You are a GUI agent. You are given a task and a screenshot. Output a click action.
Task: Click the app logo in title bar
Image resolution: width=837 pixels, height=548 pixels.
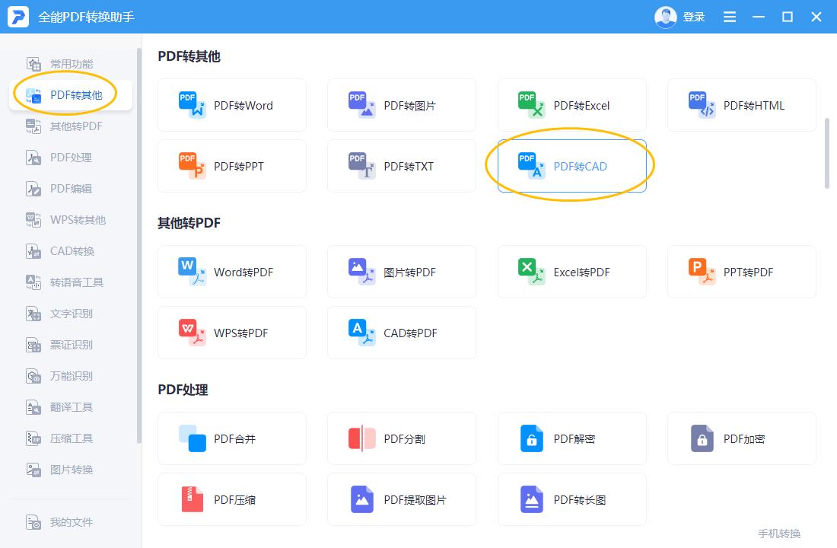point(18,17)
